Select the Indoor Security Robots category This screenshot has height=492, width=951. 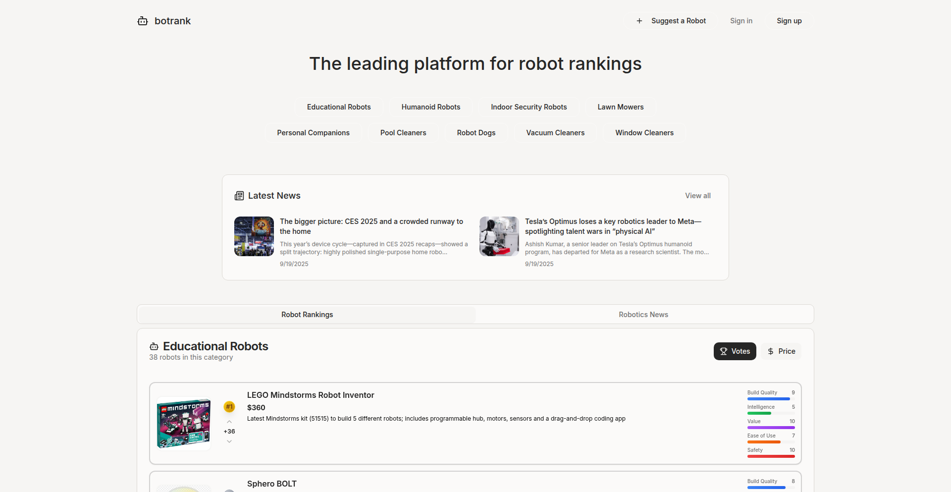tap(529, 107)
